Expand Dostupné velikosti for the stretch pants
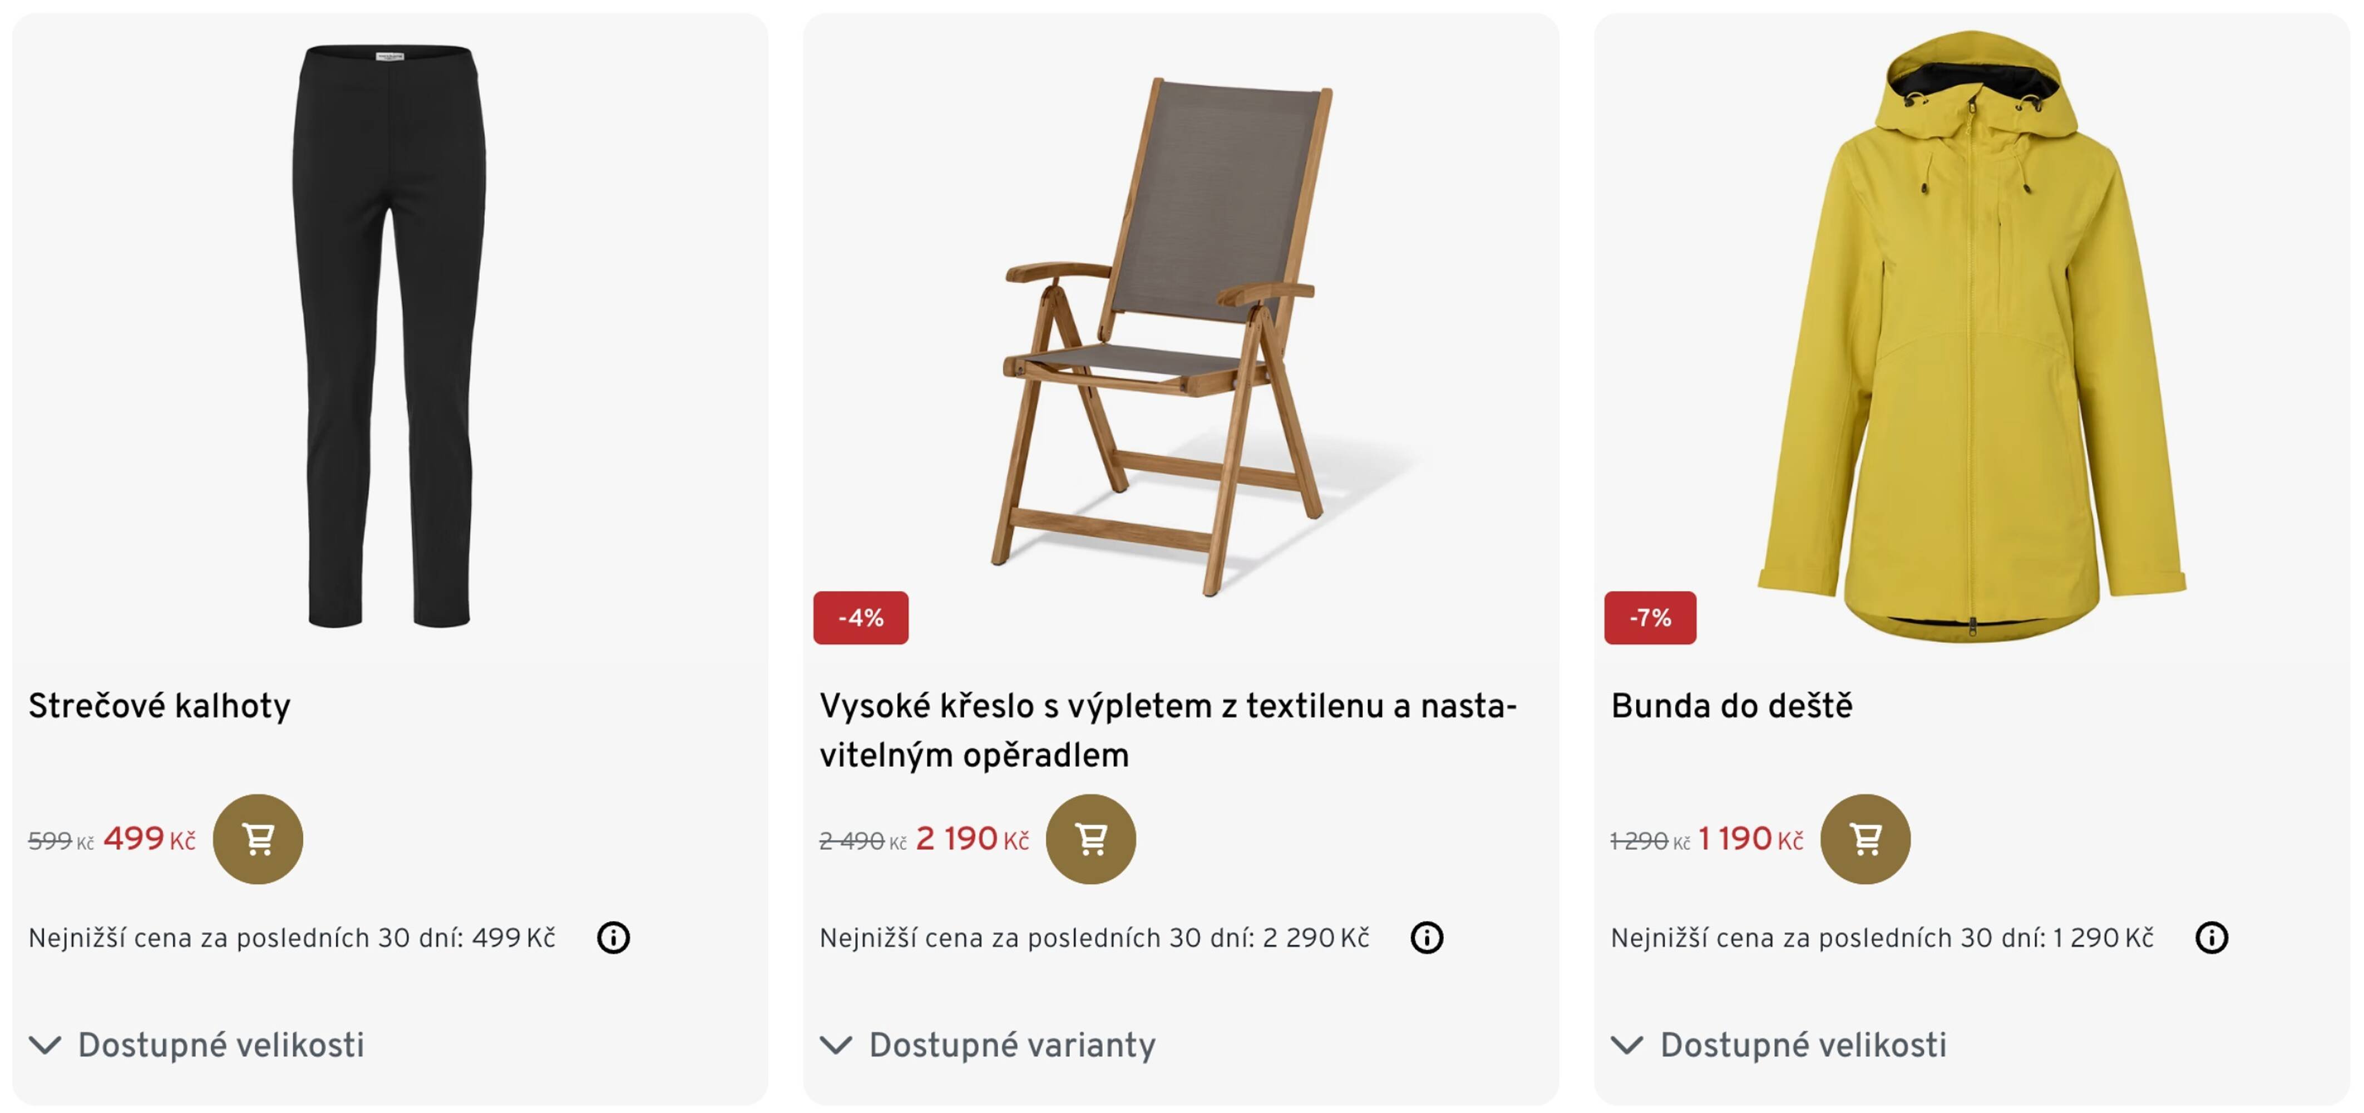Screen dimensions: 2364x1113 coord(198,1045)
